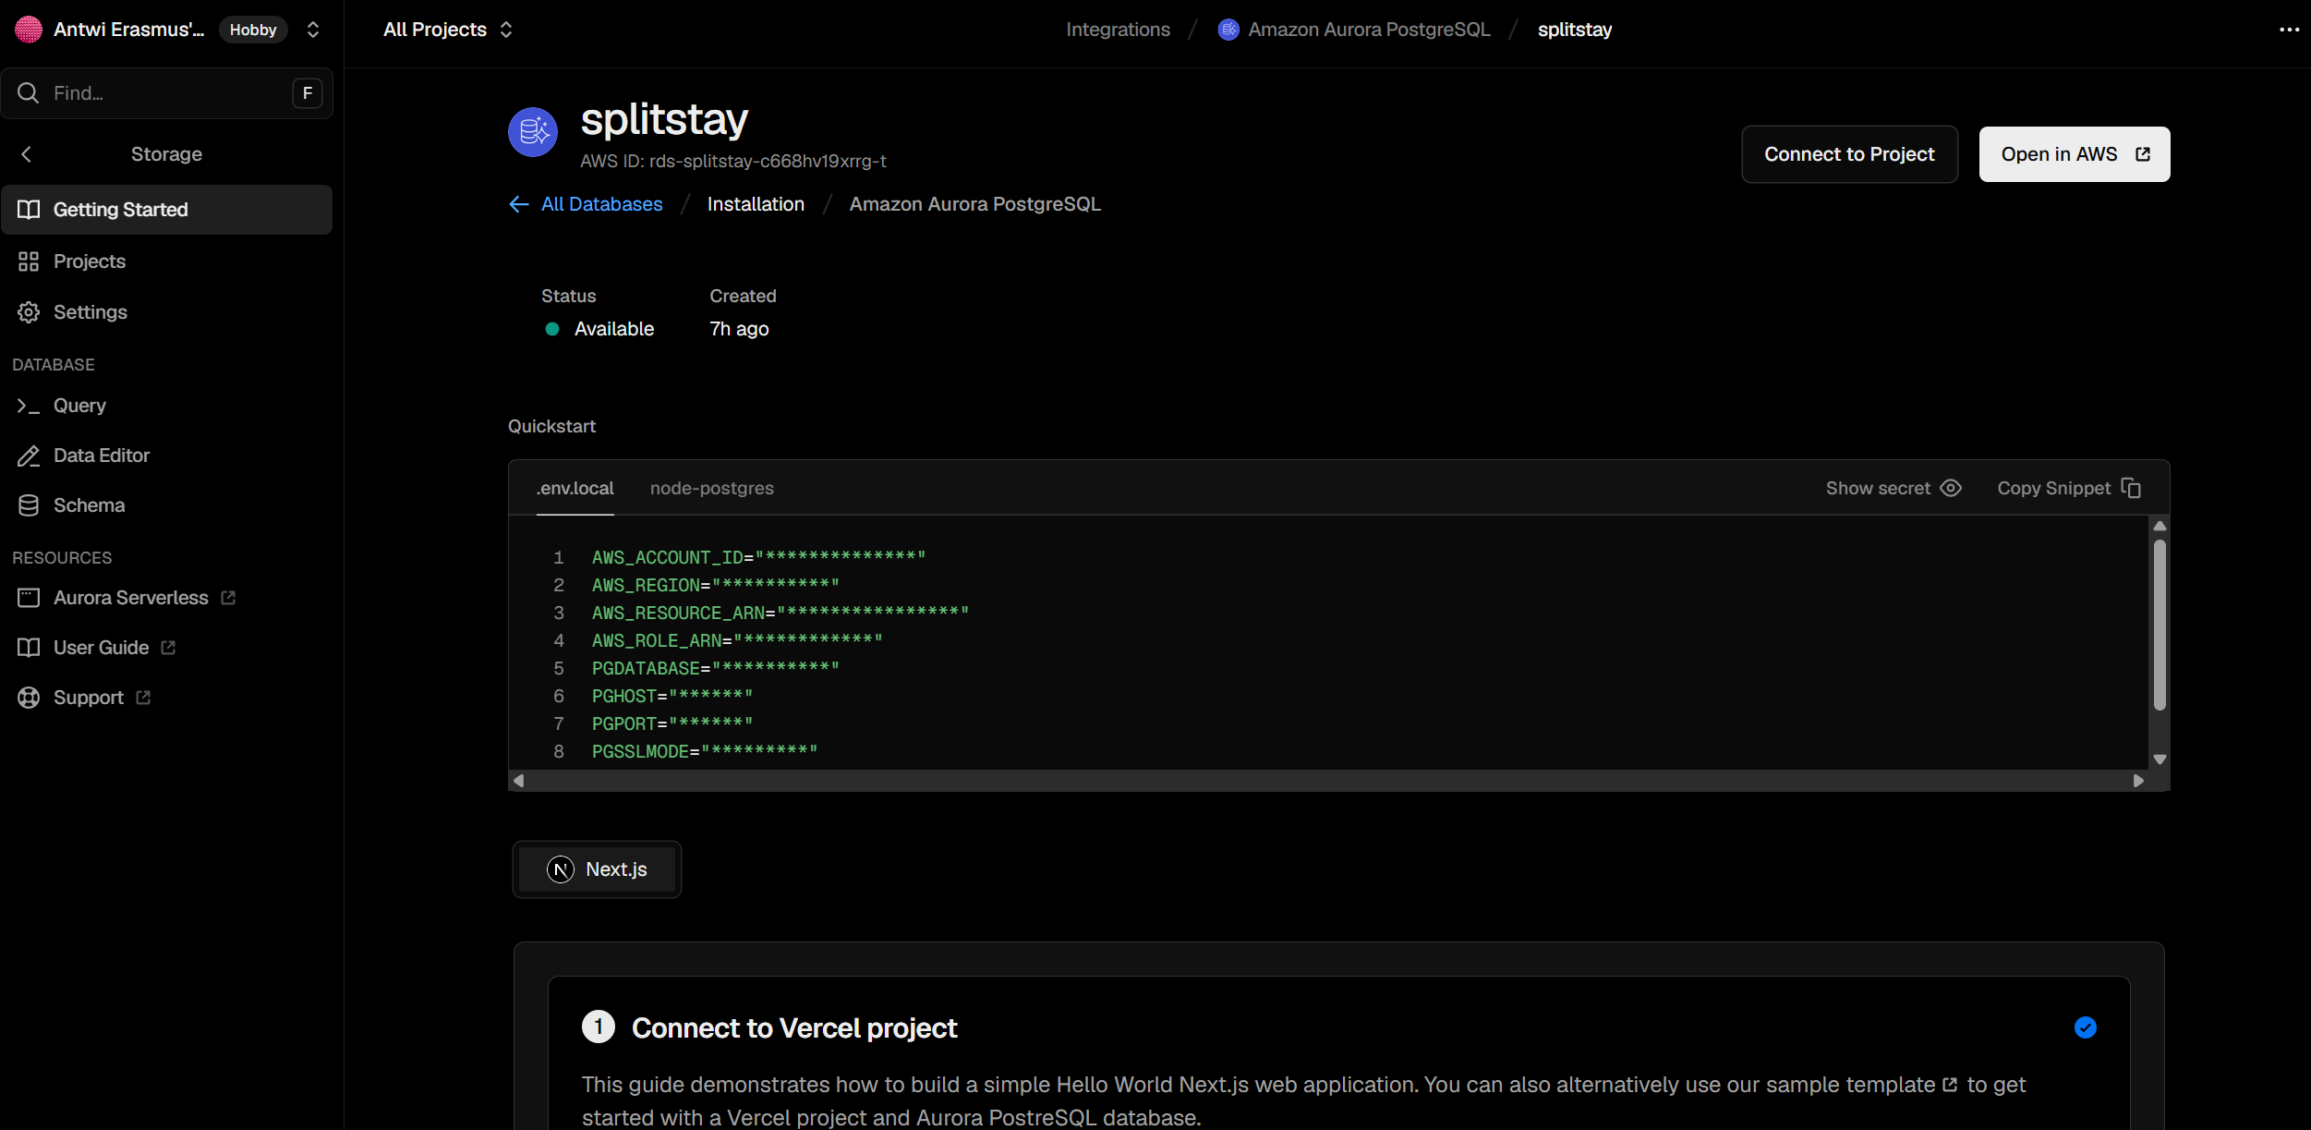Open the Aurora Serverless resource link
This screenshot has width=2311, height=1130.
tap(131, 598)
